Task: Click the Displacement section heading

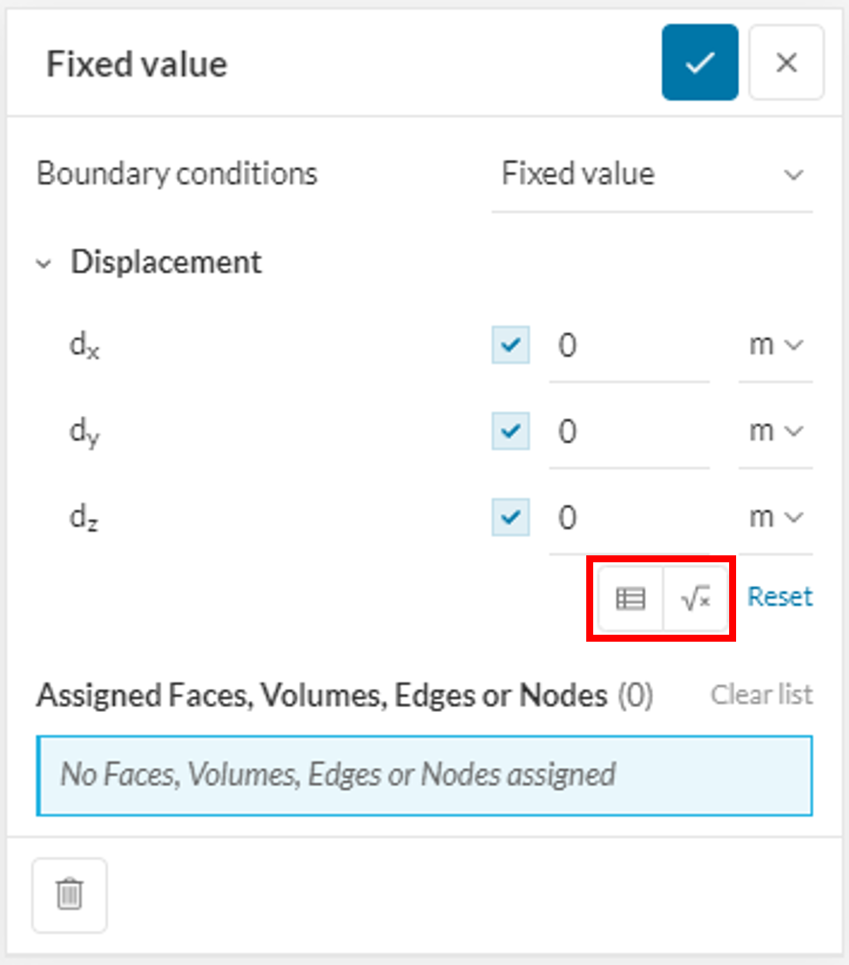Action: [166, 263]
